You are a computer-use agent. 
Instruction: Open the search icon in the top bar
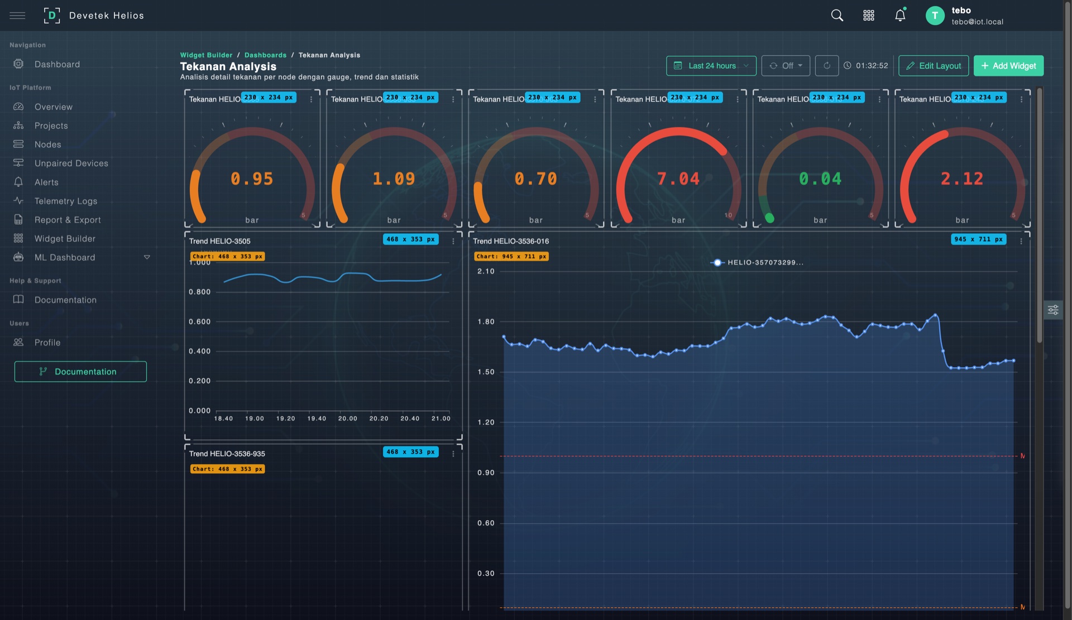(x=837, y=15)
